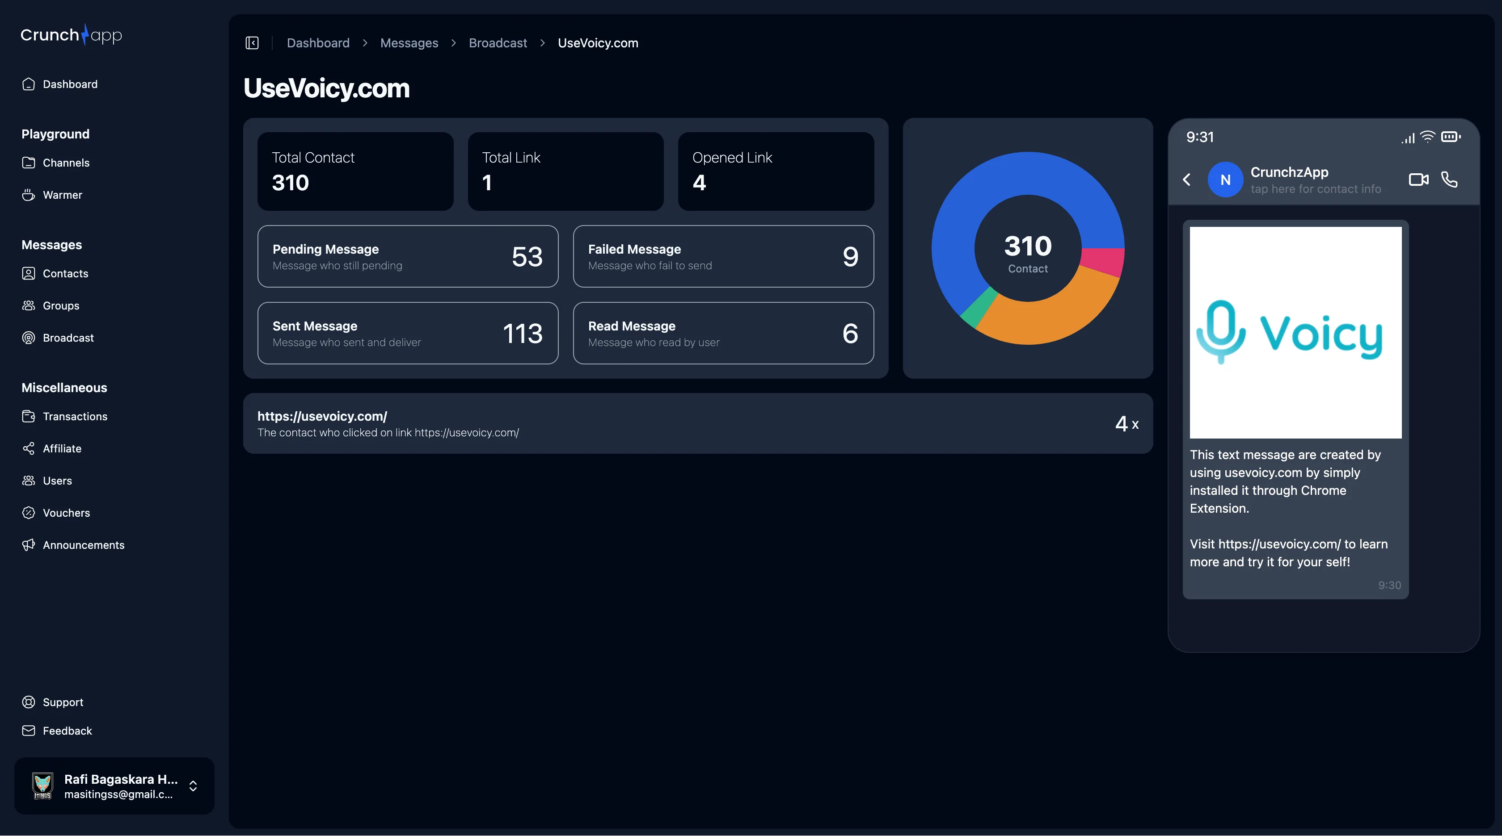Click the Warmer cup icon

(x=29, y=195)
